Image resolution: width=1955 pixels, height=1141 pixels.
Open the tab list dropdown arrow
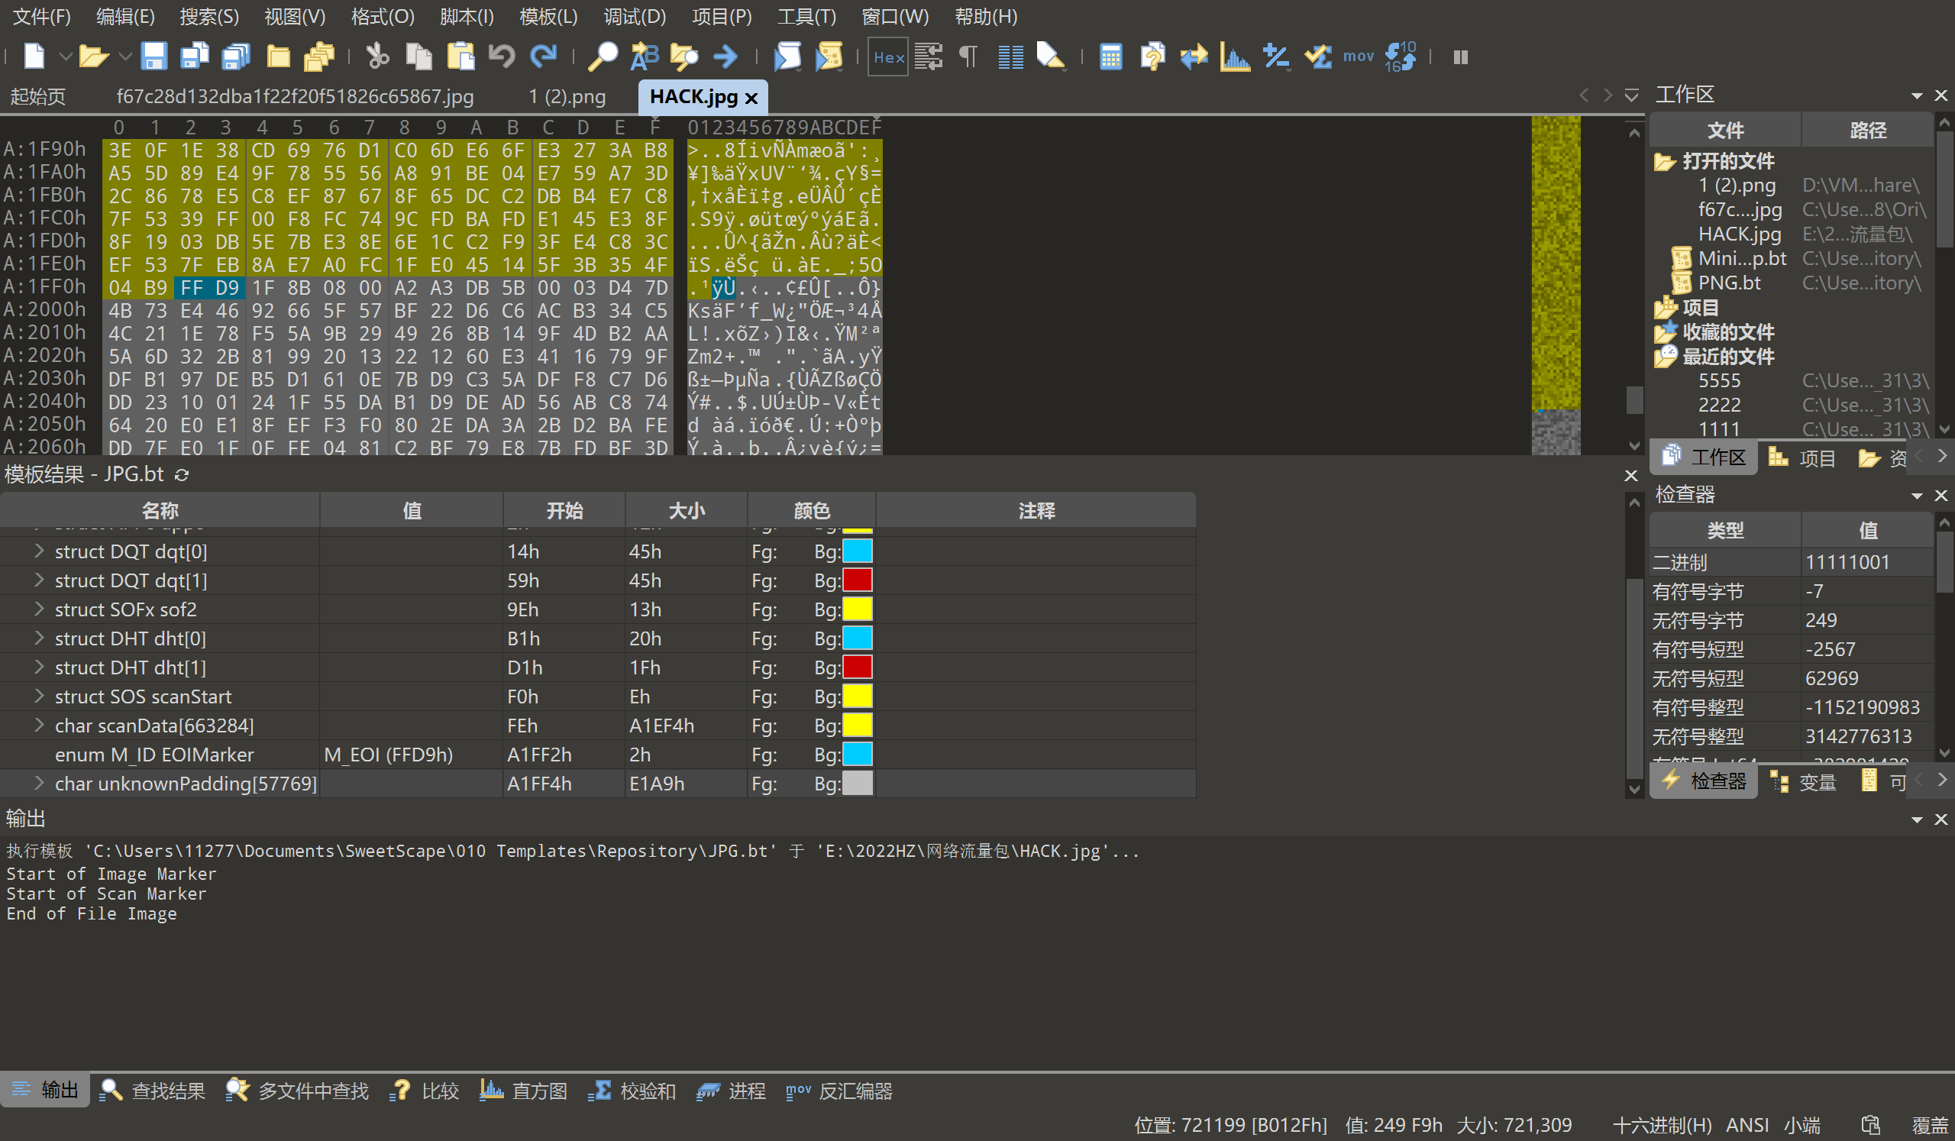[x=1631, y=95]
